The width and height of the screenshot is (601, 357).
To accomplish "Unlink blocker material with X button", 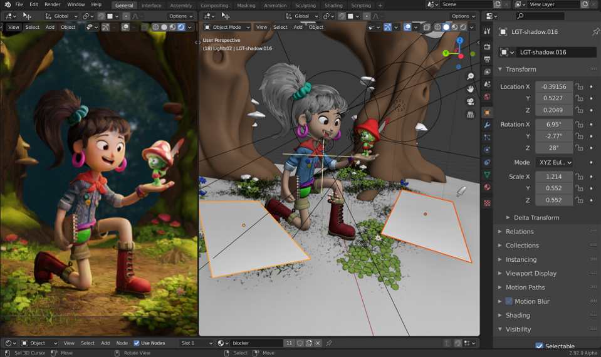I will click(318, 343).
